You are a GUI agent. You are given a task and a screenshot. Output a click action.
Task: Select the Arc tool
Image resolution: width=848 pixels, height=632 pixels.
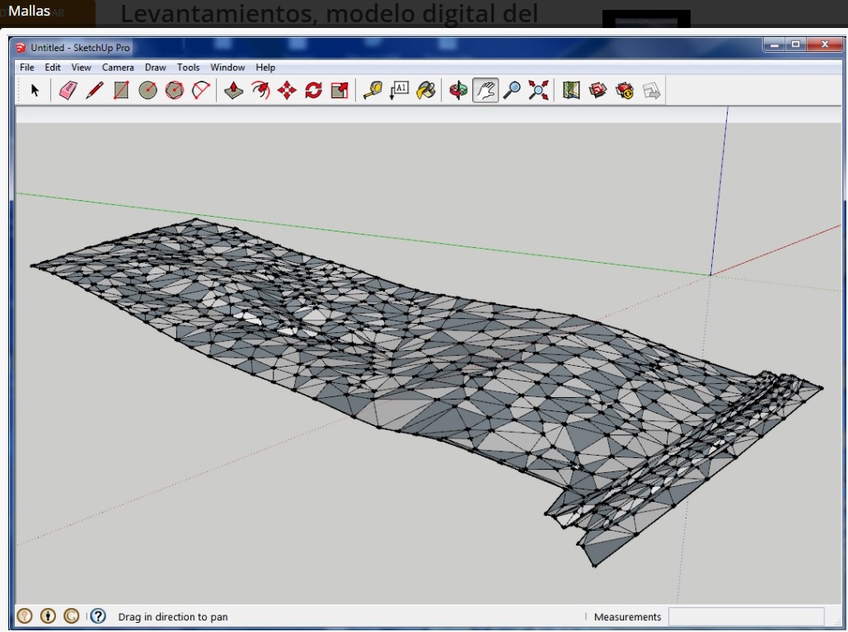point(200,91)
